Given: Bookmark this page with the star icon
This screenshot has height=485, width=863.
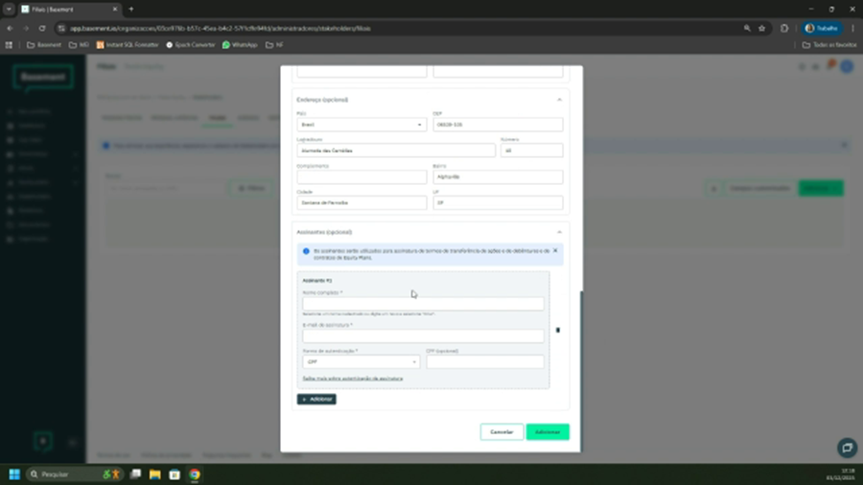Looking at the screenshot, I should point(761,29).
